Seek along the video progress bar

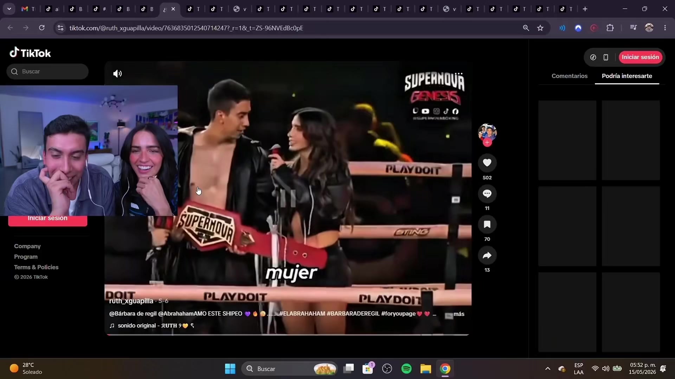pos(288,334)
